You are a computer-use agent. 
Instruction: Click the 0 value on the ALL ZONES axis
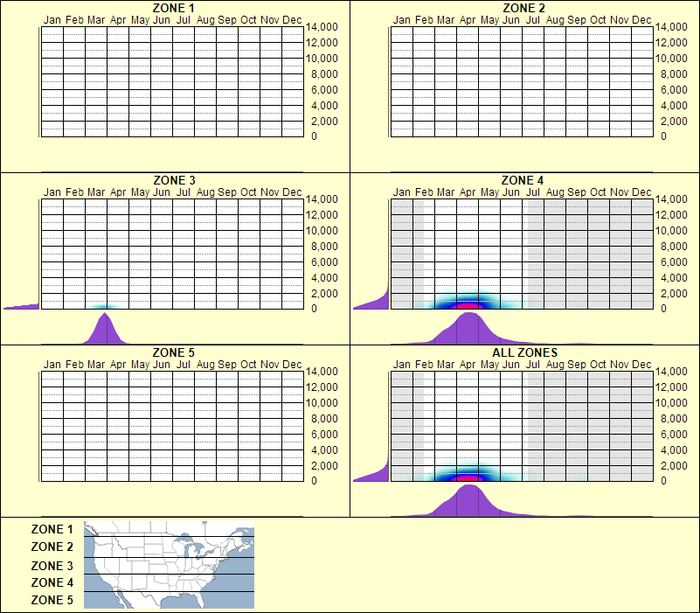point(662,478)
